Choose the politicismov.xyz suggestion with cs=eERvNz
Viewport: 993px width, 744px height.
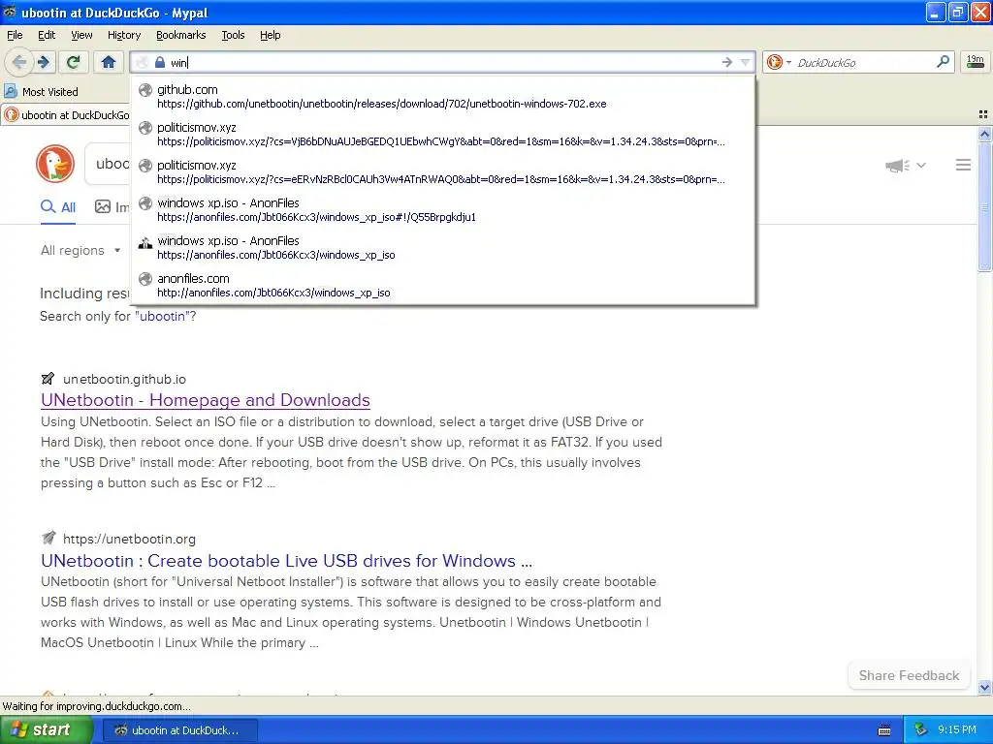click(x=442, y=172)
